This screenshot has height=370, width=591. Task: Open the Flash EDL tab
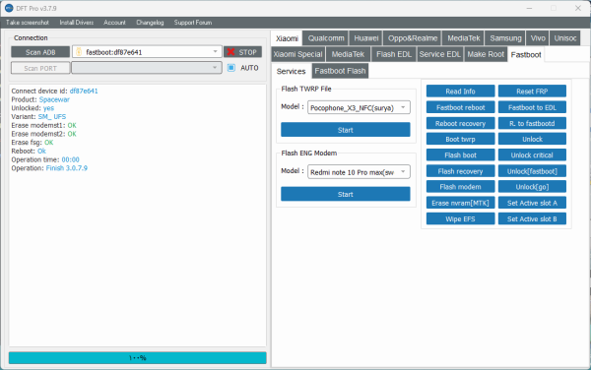[x=394, y=54]
